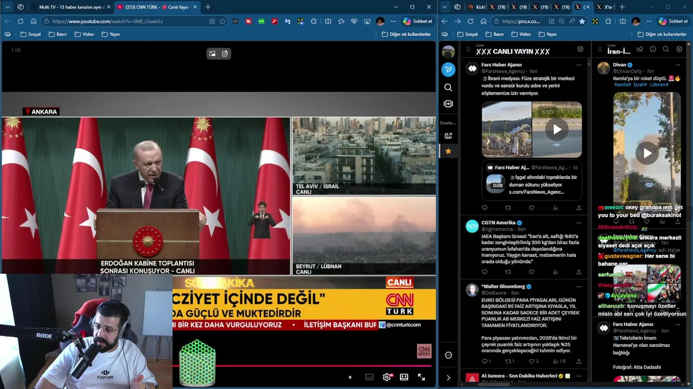Bookmark the YouTube page with the star
This screenshot has width=693, height=389.
point(223,21)
